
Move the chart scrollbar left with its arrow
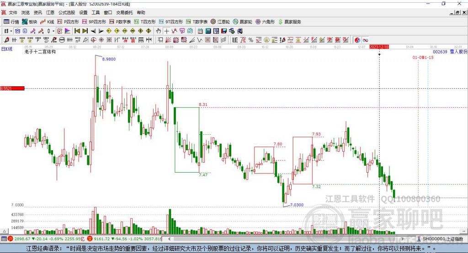170,239
